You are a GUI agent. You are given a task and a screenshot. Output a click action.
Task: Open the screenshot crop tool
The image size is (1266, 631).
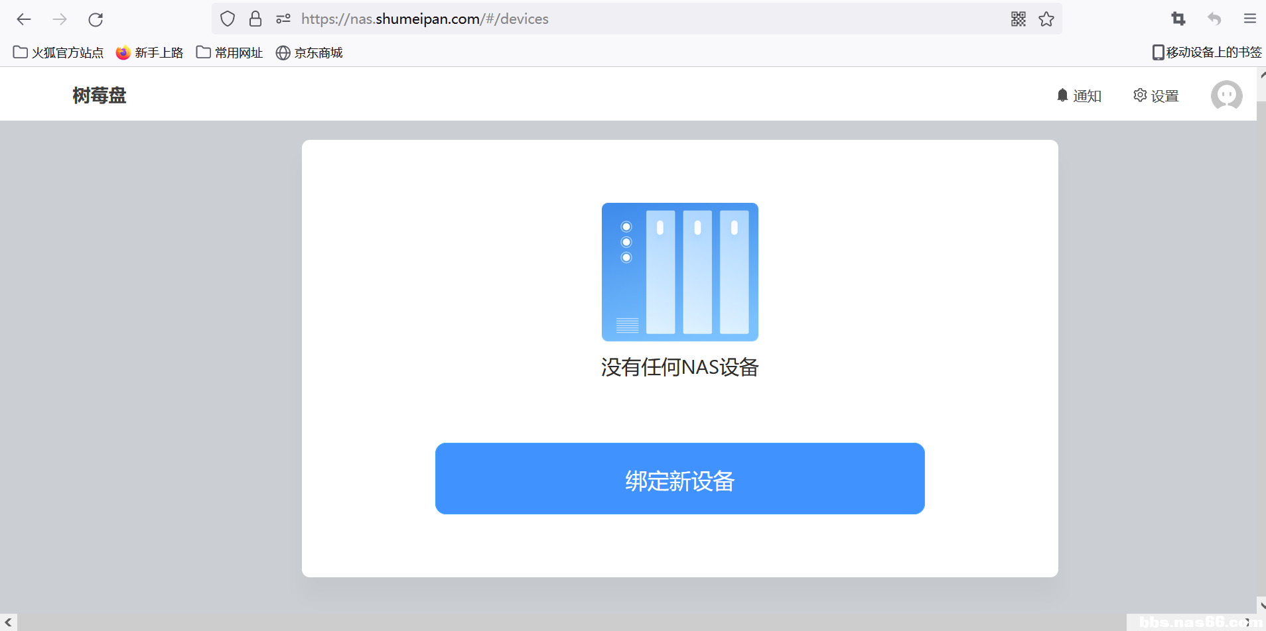[x=1178, y=19]
